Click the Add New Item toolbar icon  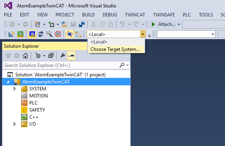(x=51, y=24)
